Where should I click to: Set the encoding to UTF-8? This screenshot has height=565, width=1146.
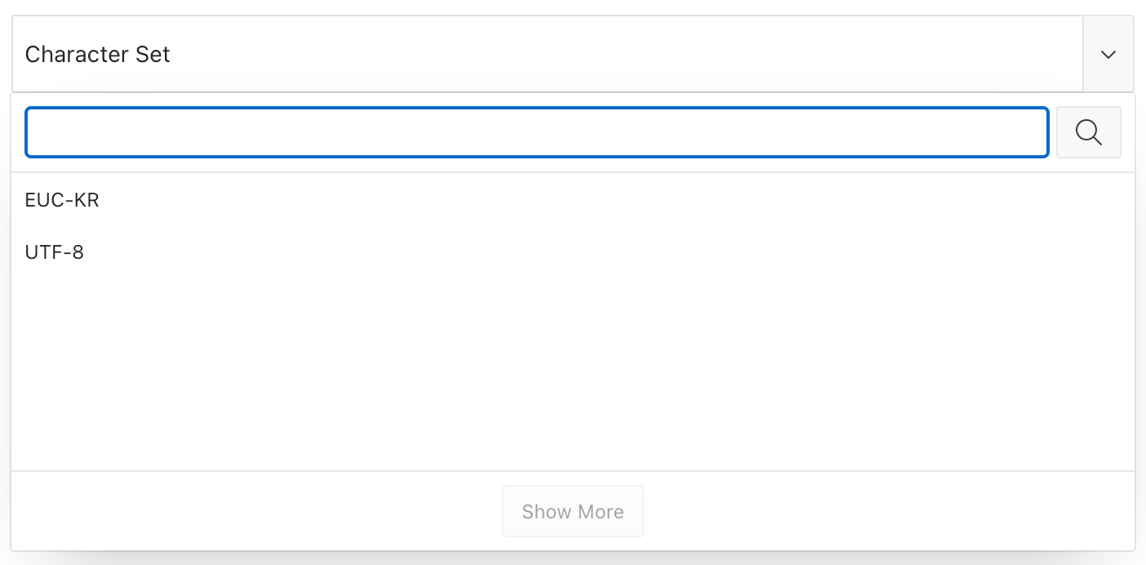572,252
